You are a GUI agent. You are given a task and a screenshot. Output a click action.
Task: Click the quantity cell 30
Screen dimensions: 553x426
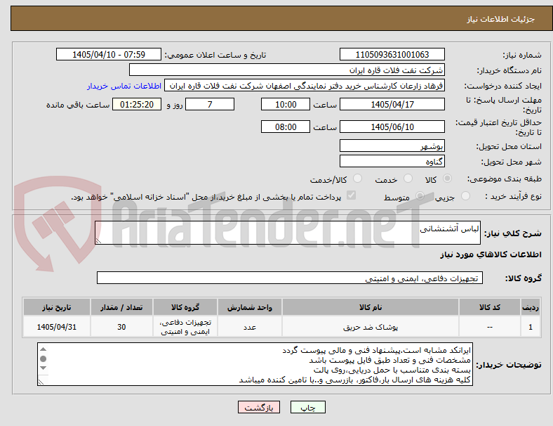click(121, 327)
